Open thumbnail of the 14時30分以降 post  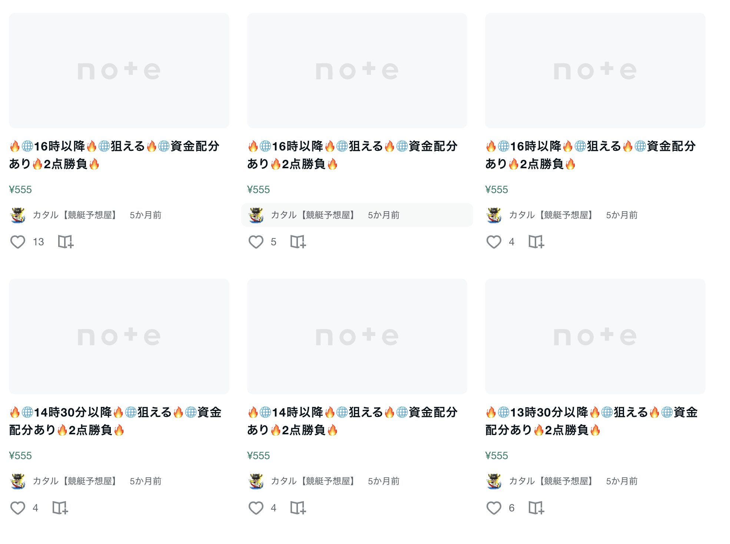point(119,336)
